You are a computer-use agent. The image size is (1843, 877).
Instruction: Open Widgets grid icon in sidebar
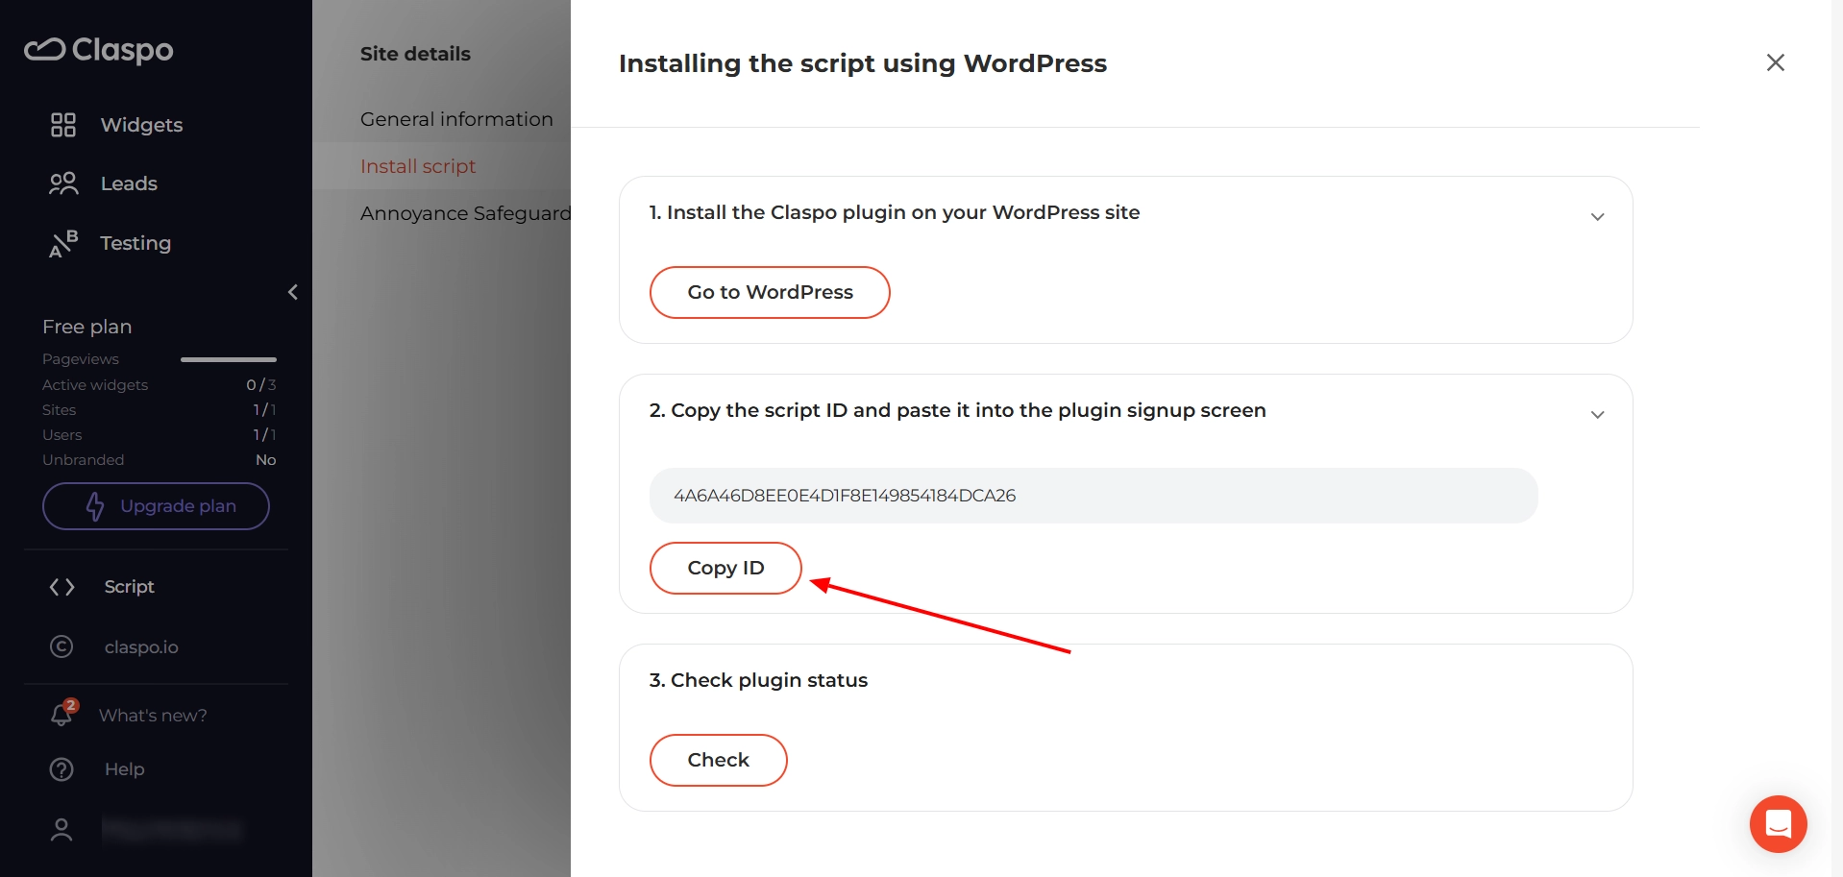63,125
